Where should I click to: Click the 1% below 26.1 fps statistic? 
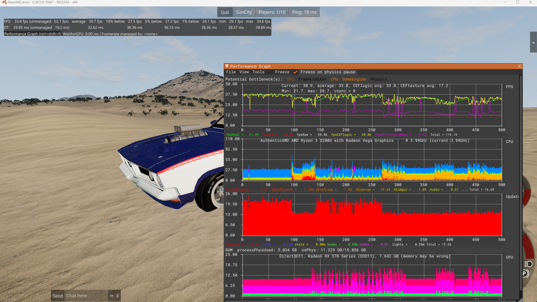199,22
